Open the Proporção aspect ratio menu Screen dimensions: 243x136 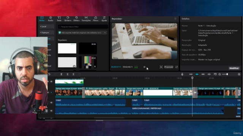tap(169, 67)
